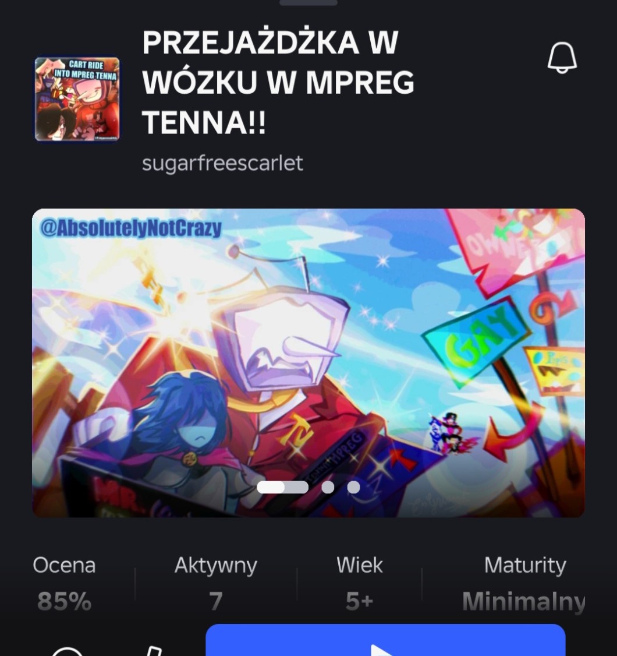Open the CART RIDE INTO MPREG TENNA game icon
Screen dimensions: 617x656
[77, 99]
